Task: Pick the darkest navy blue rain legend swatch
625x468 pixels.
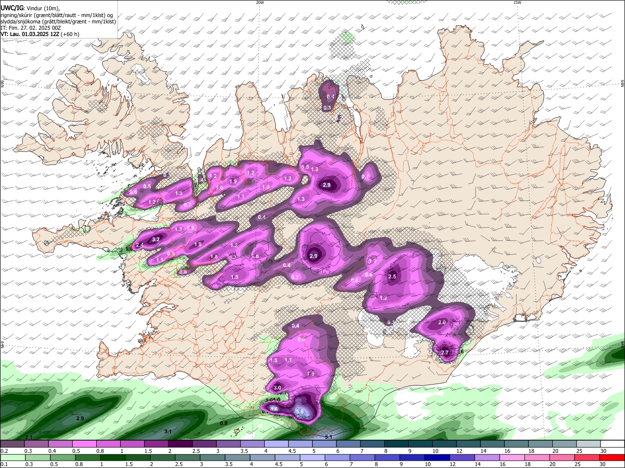Action: [x=436, y=458]
